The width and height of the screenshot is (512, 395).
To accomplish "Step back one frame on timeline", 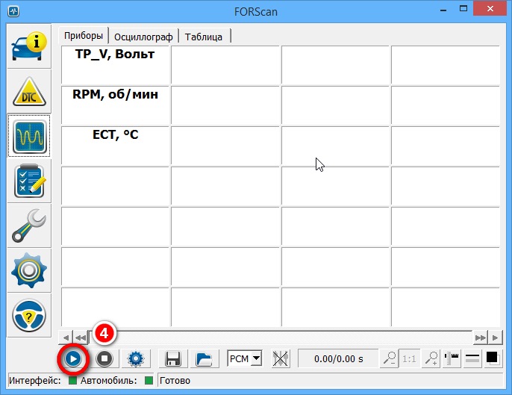I will point(66,338).
